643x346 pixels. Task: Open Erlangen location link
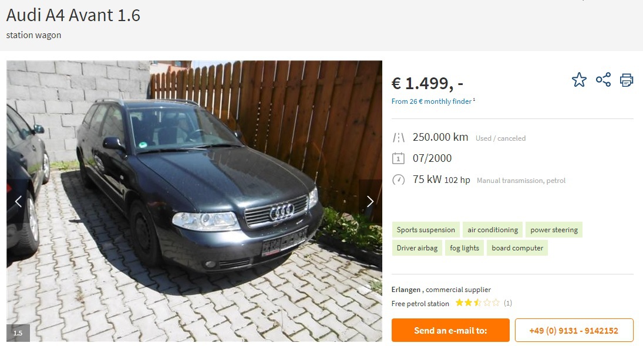pyautogui.click(x=406, y=290)
